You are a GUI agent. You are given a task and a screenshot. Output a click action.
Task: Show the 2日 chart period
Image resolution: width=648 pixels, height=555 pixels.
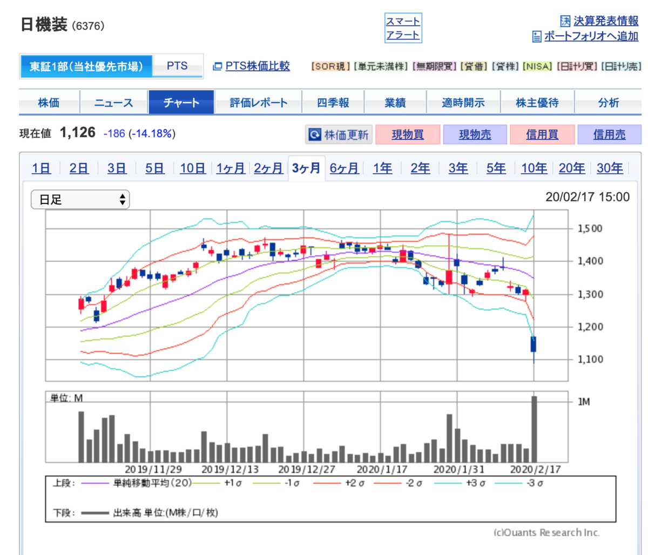tap(79, 168)
